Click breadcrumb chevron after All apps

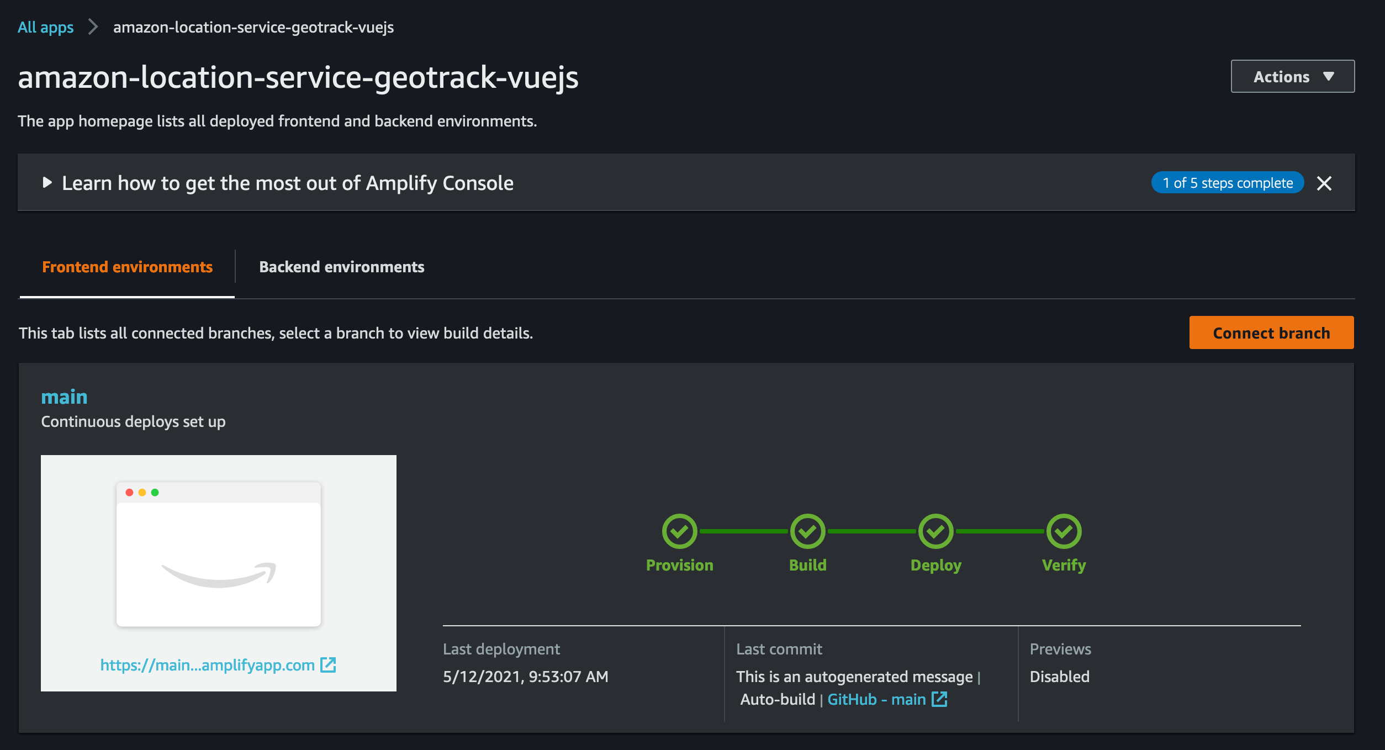click(x=93, y=27)
